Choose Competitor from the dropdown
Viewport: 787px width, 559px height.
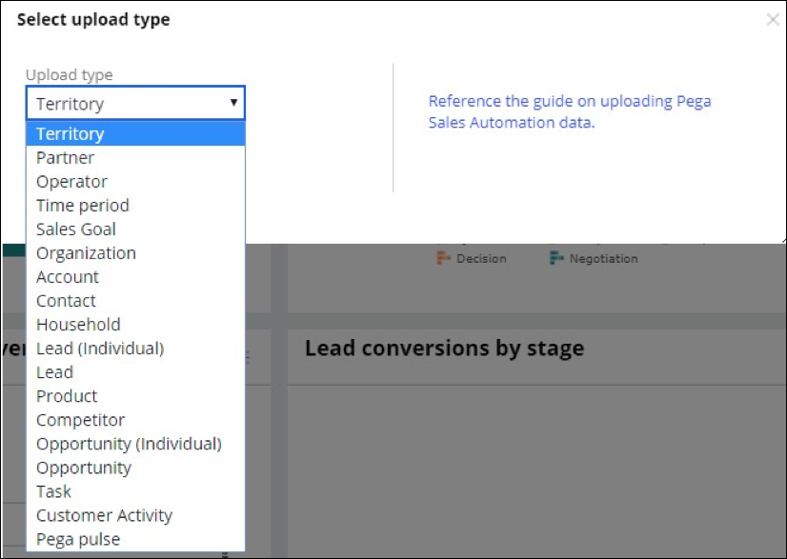pos(80,420)
